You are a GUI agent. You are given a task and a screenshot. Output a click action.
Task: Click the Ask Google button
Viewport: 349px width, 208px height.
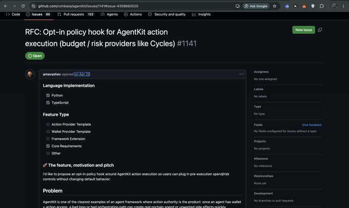(256, 6)
